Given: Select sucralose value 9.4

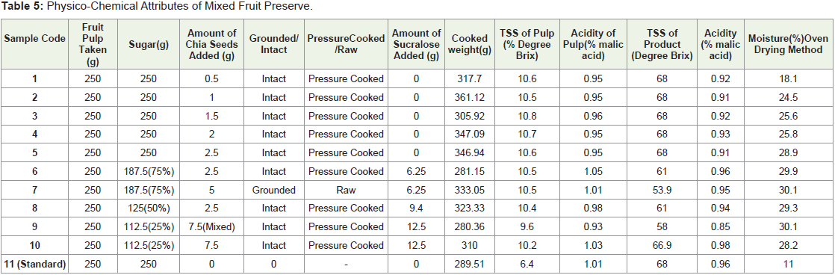Looking at the screenshot, I should point(416,209).
